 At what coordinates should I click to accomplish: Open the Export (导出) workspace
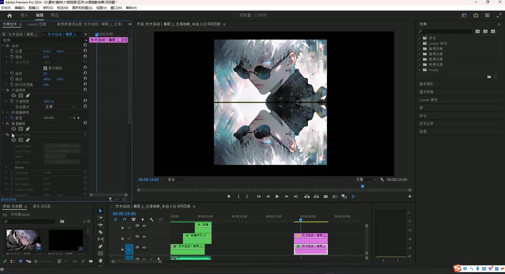pos(54,15)
